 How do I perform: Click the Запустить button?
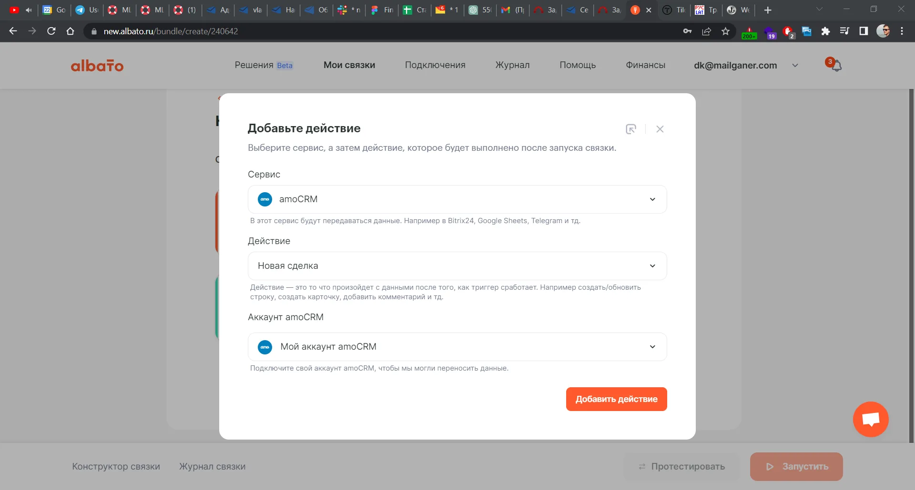[796, 467]
